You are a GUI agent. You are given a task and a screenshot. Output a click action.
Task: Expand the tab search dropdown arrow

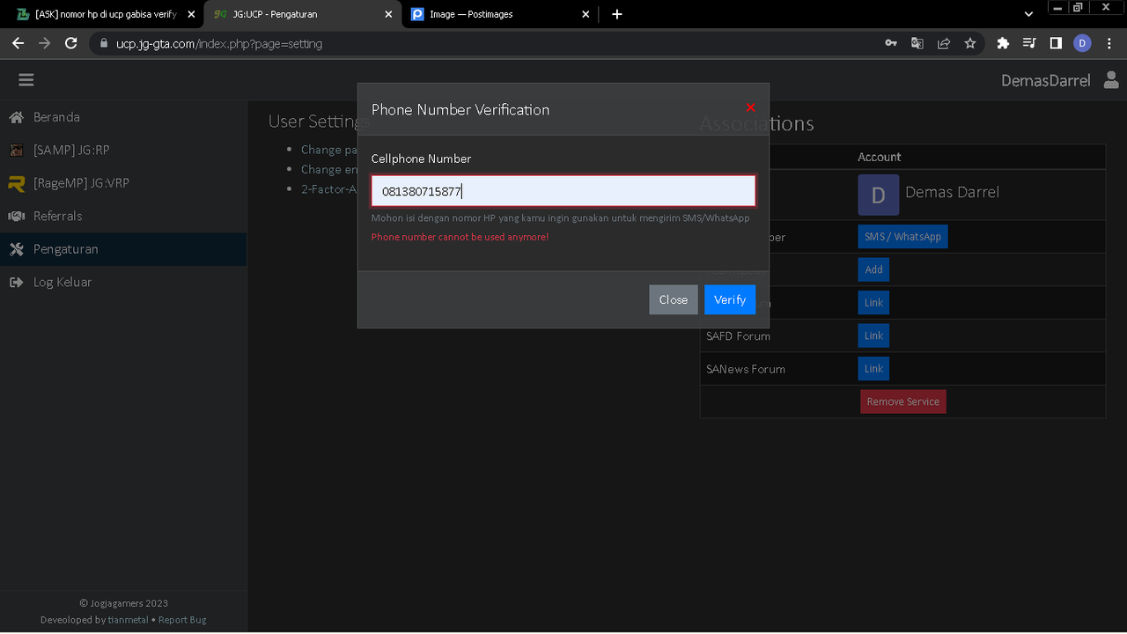click(x=1028, y=14)
